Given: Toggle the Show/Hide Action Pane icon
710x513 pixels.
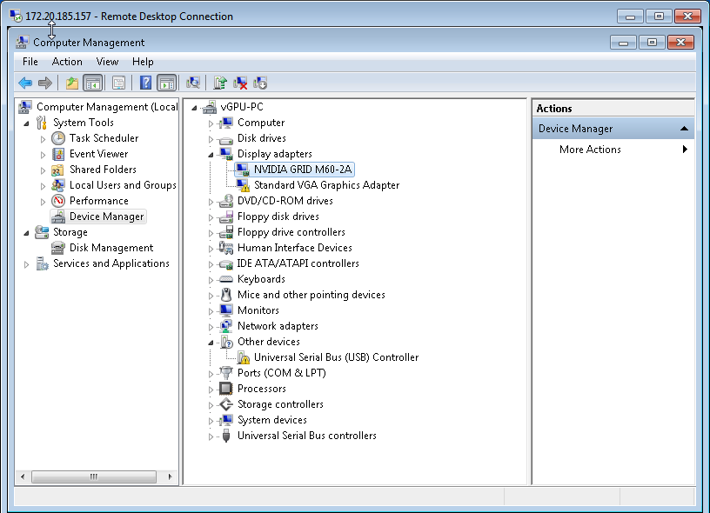Looking at the screenshot, I should click(166, 83).
